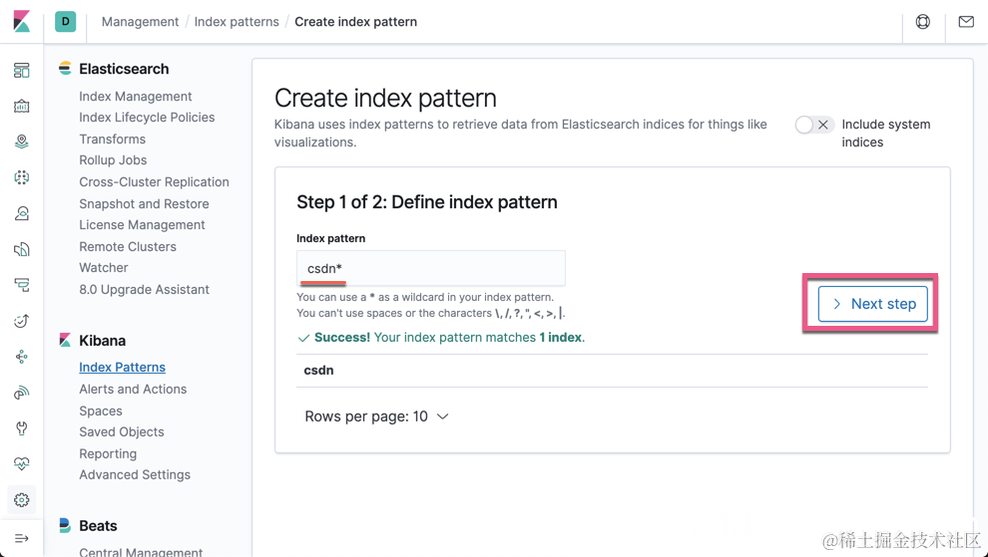
Task: Open the Maps app icon
Action: click(21, 142)
